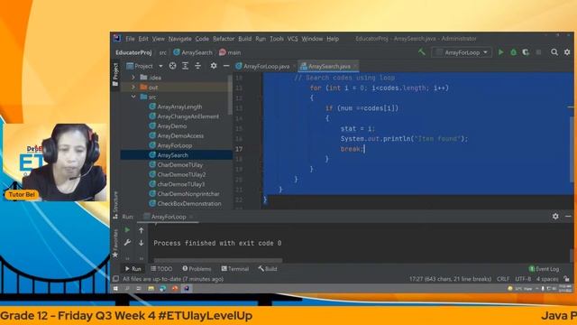Open Run panel settings gear
Image resolution: width=577 pixels, height=325 pixels.
point(555,217)
